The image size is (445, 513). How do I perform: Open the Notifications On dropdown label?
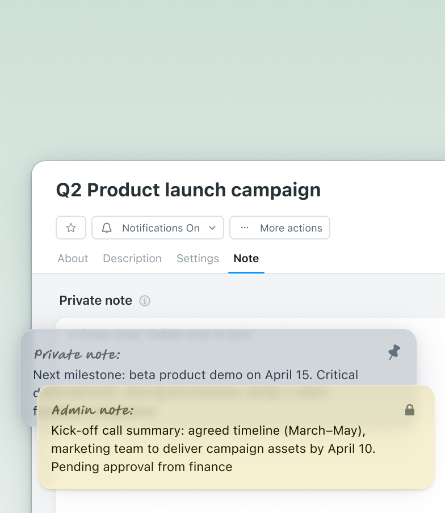161,228
